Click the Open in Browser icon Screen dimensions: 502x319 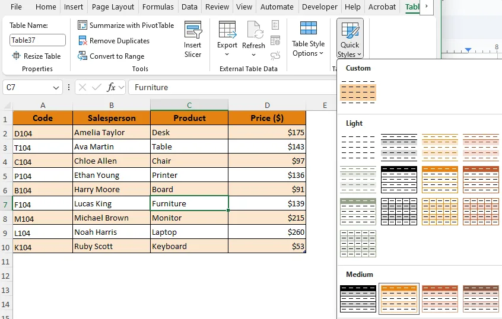tap(275, 41)
